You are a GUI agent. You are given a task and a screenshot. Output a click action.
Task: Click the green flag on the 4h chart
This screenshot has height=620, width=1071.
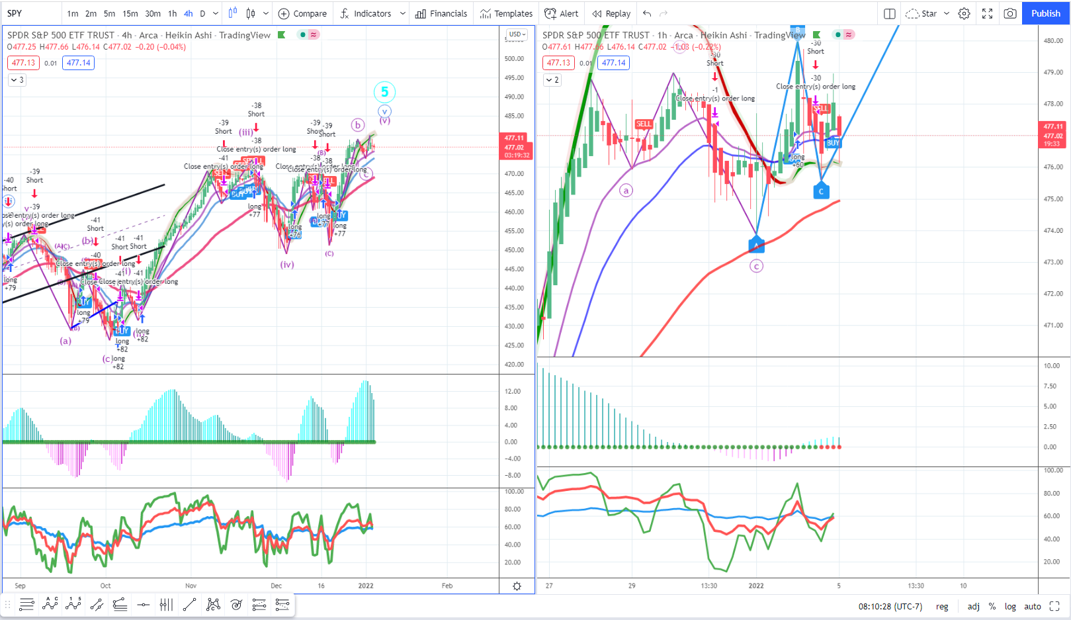pyautogui.click(x=282, y=35)
